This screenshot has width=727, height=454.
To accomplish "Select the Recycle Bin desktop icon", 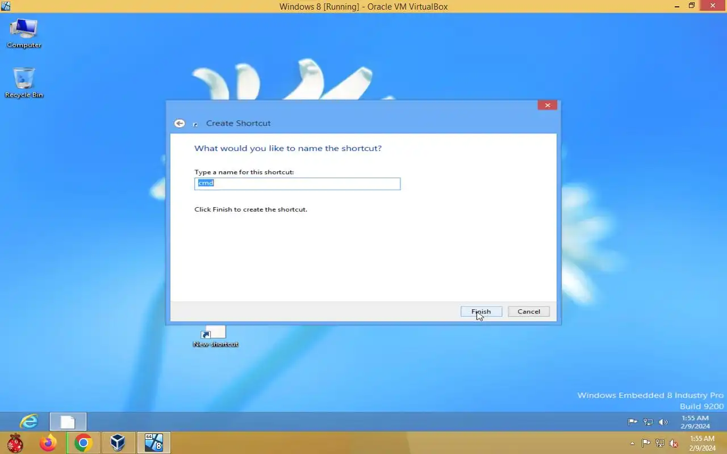I will click(x=24, y=83).
